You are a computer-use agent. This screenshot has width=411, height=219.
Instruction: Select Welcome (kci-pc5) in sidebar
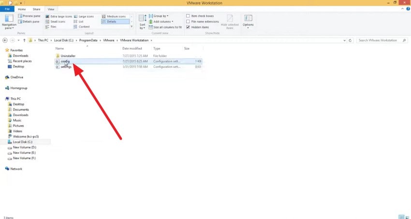(26, 136)
